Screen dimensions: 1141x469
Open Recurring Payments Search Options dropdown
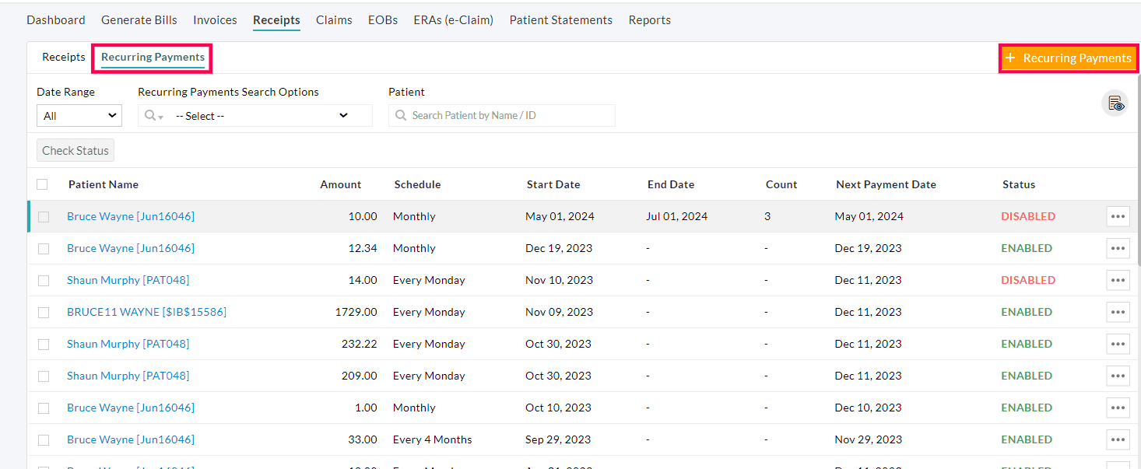tap(262, 116)
